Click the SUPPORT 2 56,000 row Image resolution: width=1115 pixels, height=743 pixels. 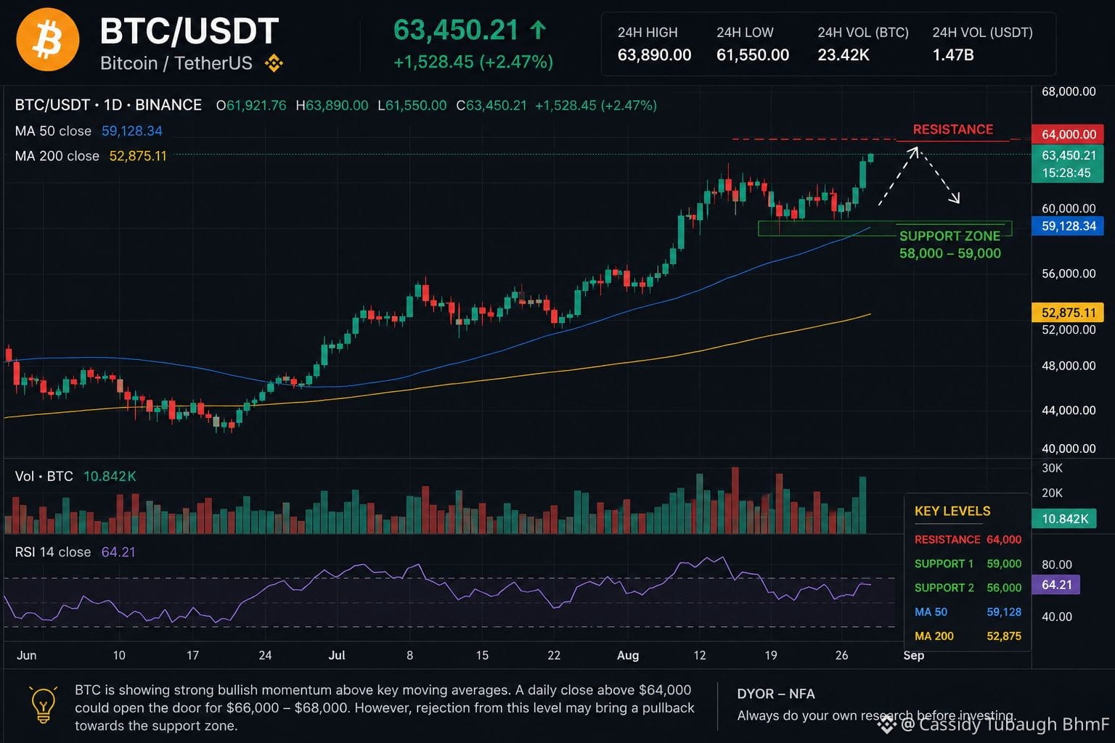pos(968,588)
